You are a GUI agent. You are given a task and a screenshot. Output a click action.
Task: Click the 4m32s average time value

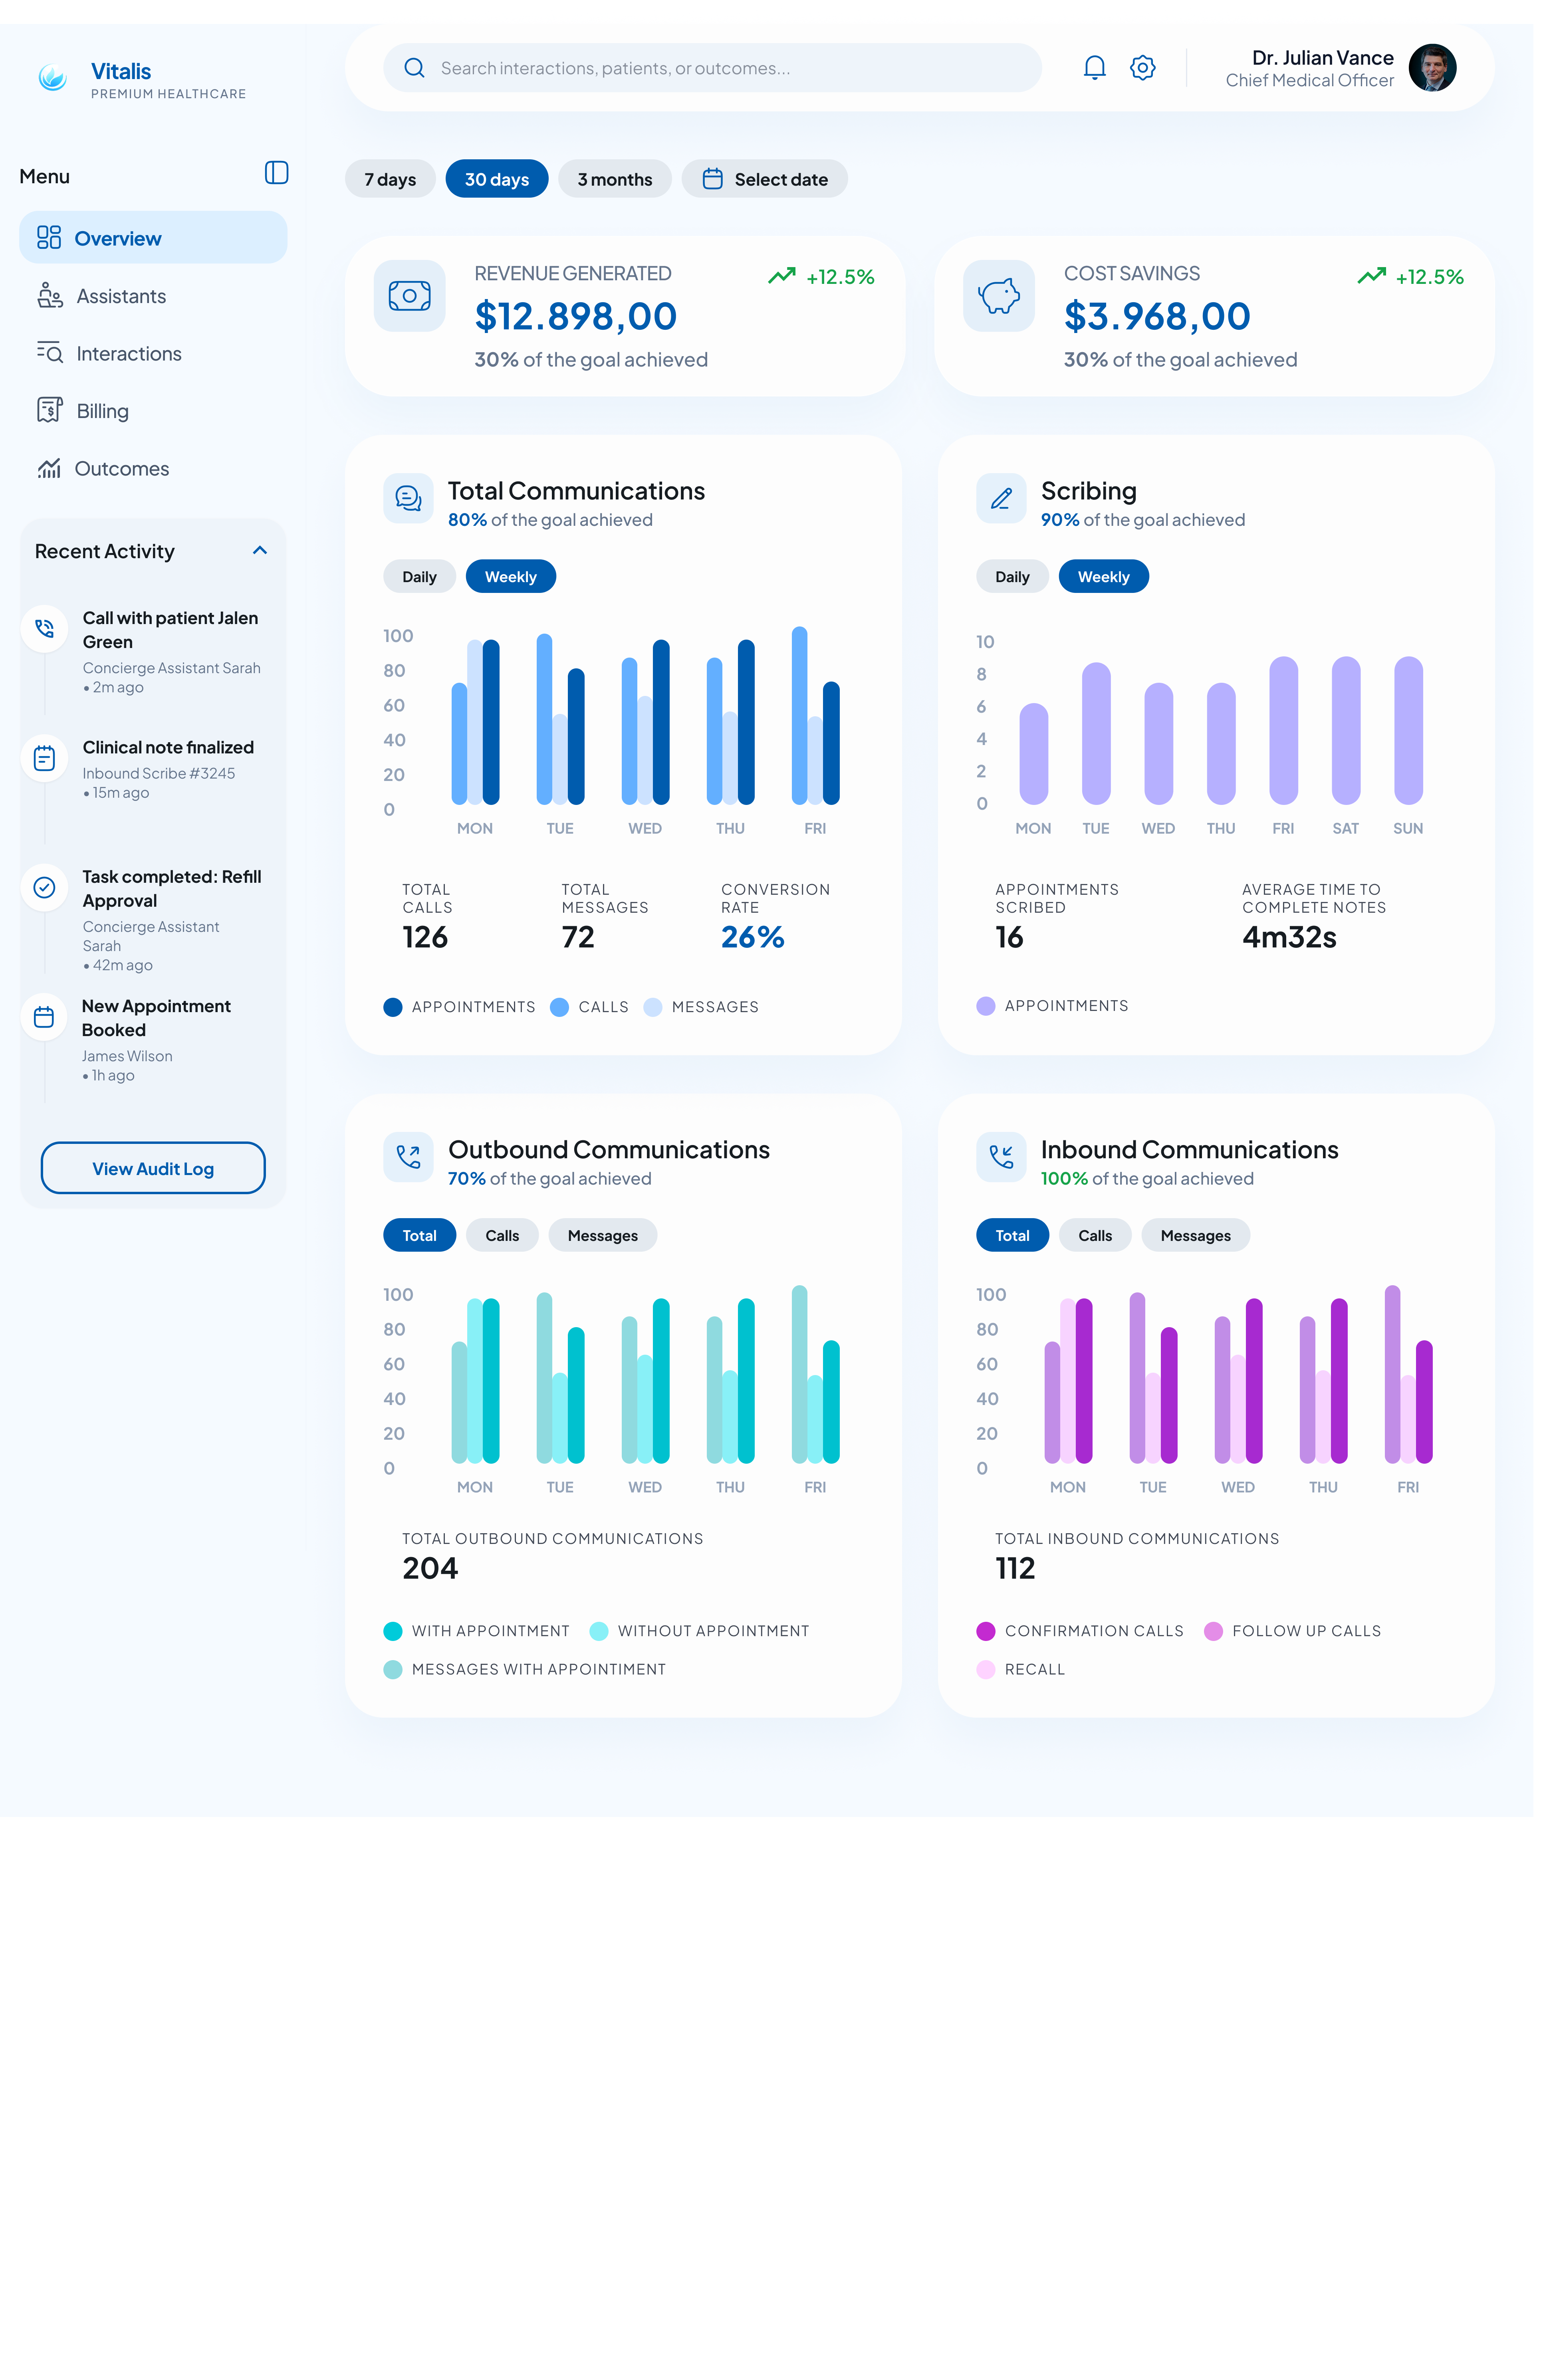pyautogui.click(x=1289, y=937)
